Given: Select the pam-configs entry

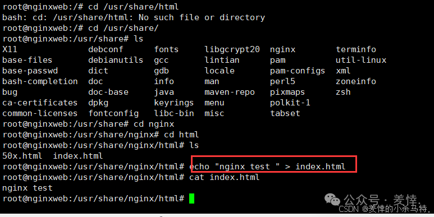Looking at the screenshot, I should point(298,71).
